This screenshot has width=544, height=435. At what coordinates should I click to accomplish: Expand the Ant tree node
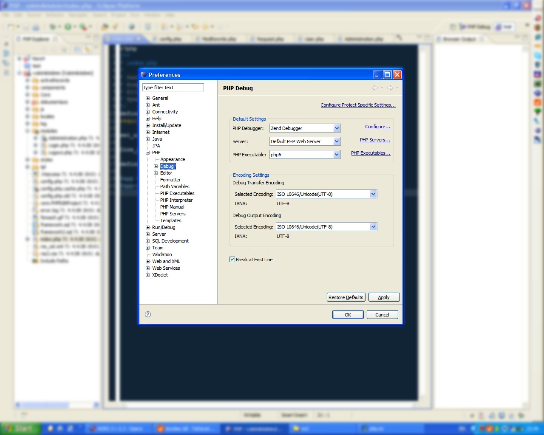[147, 105]
